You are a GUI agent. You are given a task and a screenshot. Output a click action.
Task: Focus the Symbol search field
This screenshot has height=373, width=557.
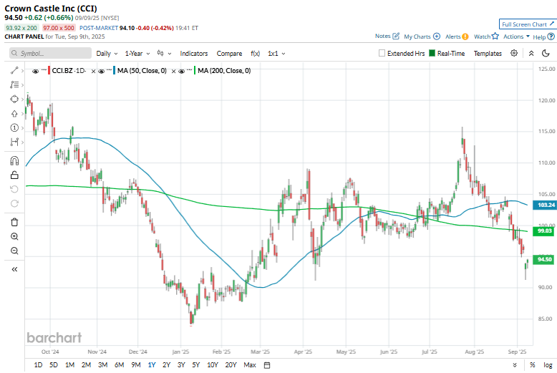pyautogui.click(x=50, y=53)
